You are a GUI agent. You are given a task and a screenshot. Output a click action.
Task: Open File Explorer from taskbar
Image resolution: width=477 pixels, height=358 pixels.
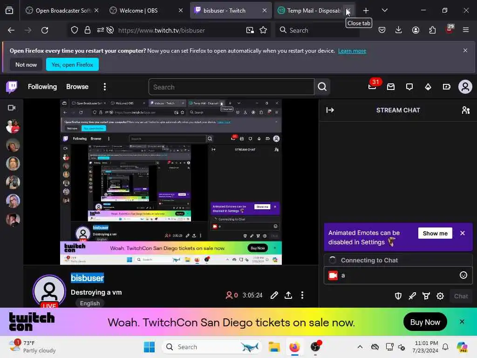click(274, 347)
